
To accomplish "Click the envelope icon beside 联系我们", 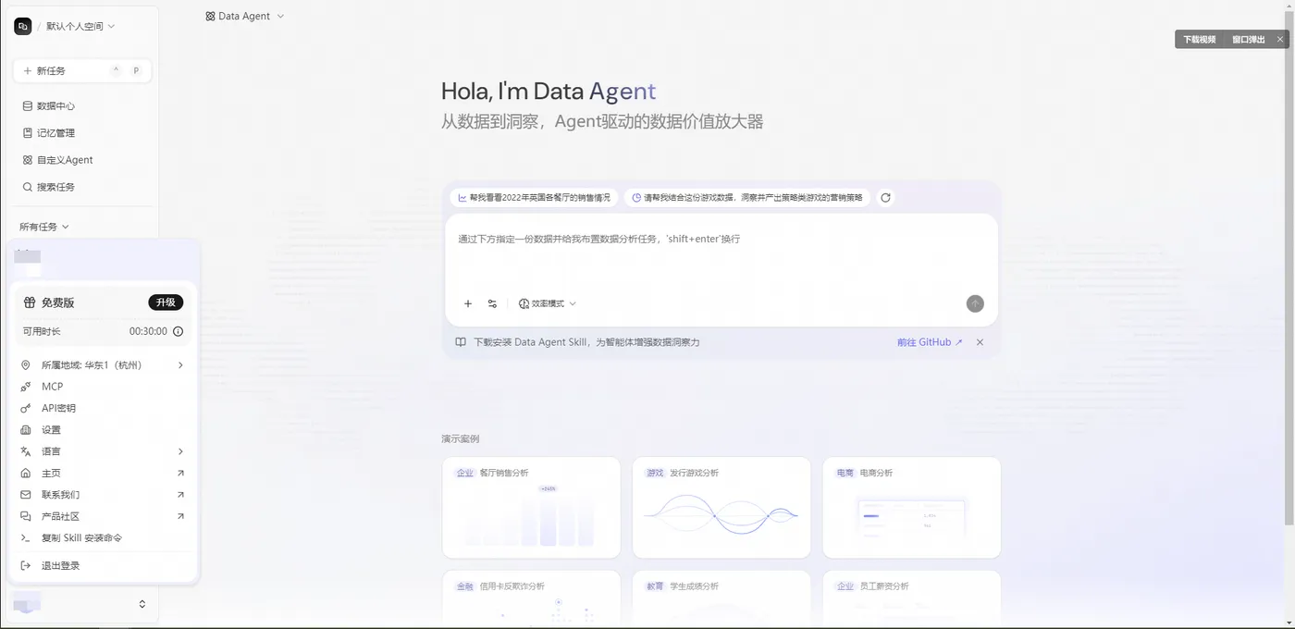I will pos(26,495).
